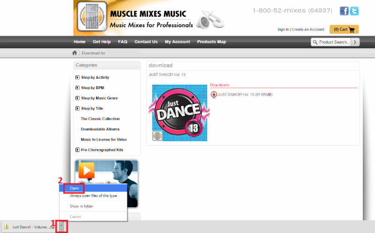Choose Show in folder menu entry
Image resolution: width=375 pixels, height=233 pixels.
[x=81, y=206]
